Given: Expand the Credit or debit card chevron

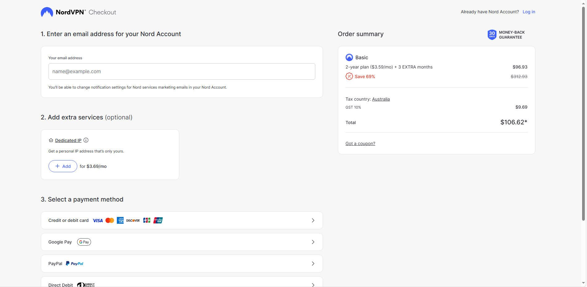Looking at the screenshot, I should click(313, 220).
